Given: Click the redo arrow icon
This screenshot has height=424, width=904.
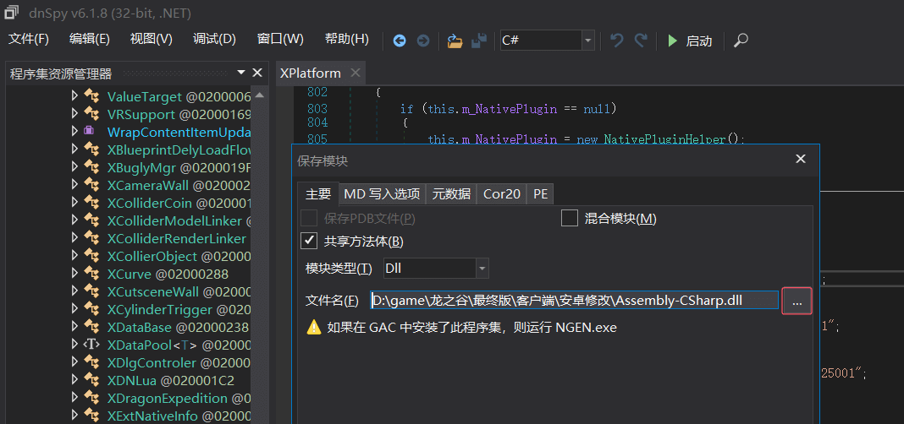Looking at the screenshot, I should click(x=641, y=41).
